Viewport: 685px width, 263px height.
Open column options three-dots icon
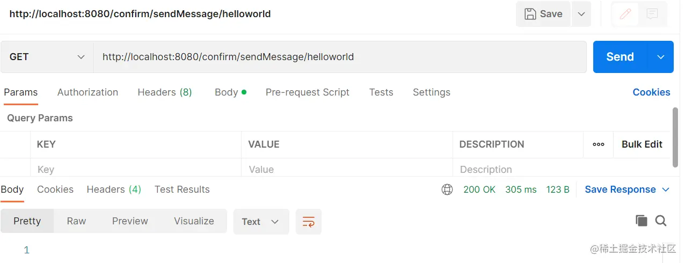coord(599,144)
